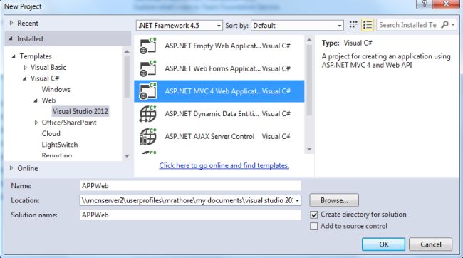463x258 pixels.
Task: Close the New Project dialog
Action: (x=446, y=4)
